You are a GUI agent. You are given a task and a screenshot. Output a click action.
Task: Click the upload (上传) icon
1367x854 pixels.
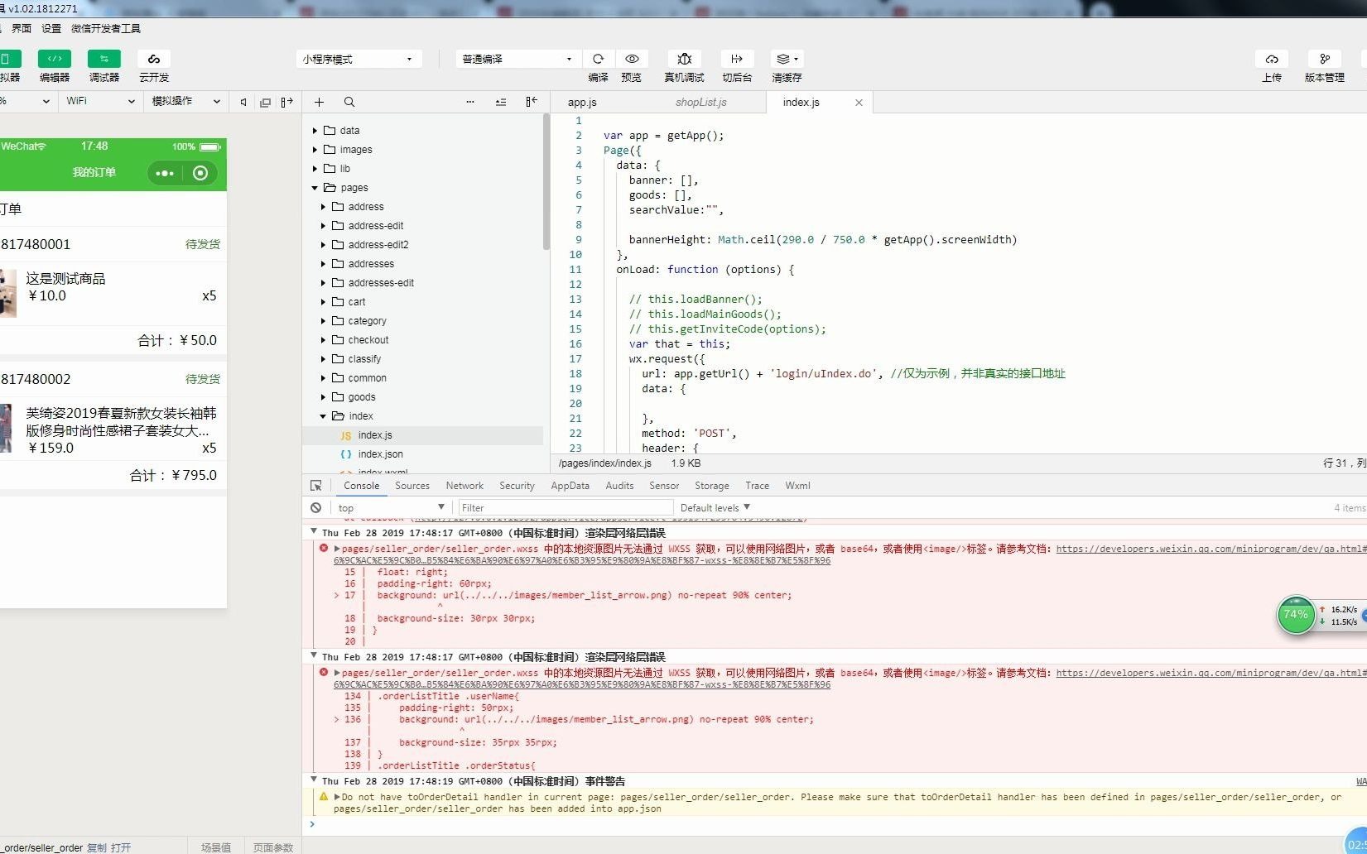coord(1272,59)
